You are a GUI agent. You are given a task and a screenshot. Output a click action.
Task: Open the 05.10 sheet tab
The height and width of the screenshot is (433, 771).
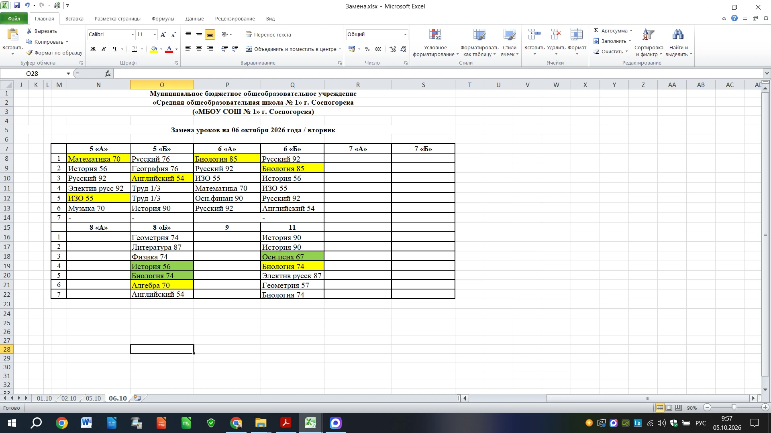93,398
